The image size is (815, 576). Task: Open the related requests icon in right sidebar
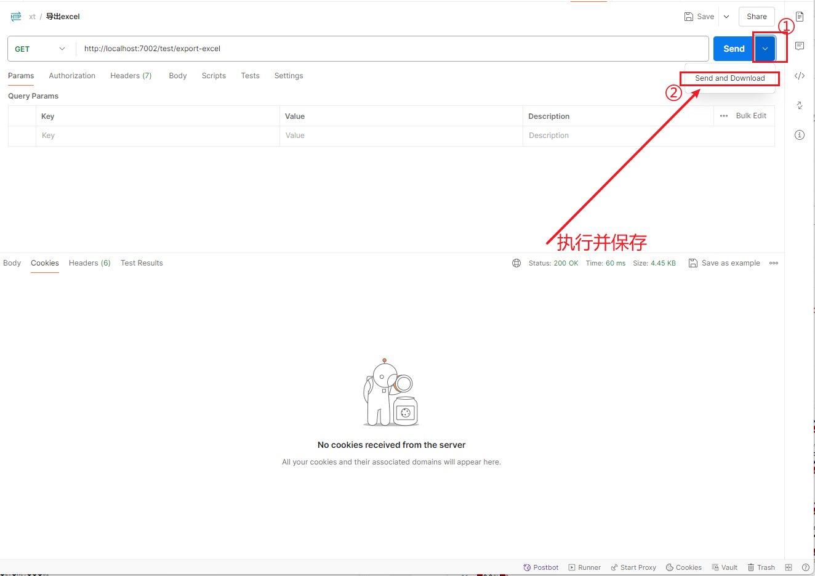pyautogui.click(x=800, y=105)
